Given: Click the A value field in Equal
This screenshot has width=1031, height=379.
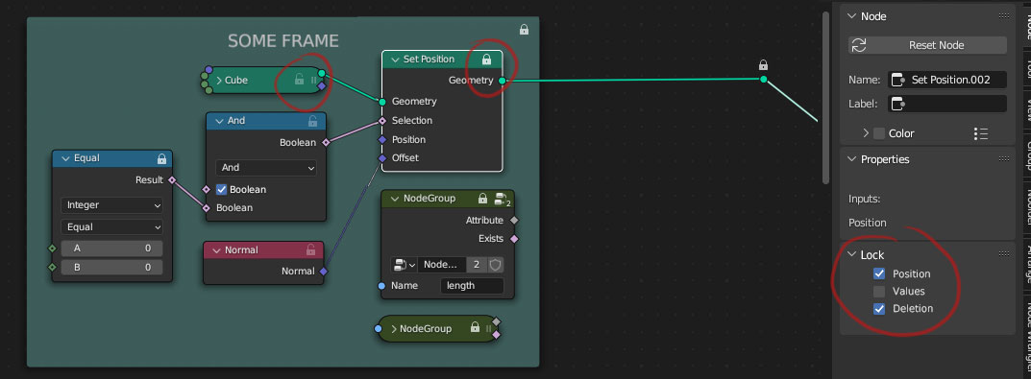Looking at the screenshot, I should (111, 249).
